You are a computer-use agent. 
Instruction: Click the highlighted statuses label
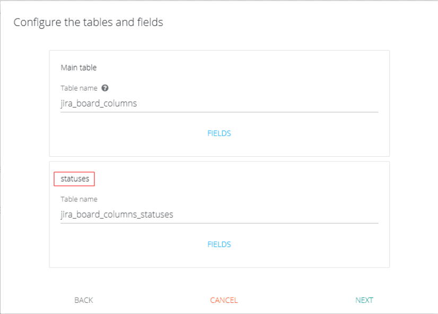tap(74, 178)
